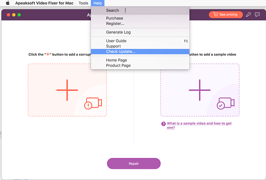
Task: Click the sample video camera icon
Action: [x=226, y=103]
